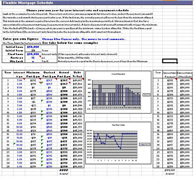The width and height of the screenshot is (194, 185).
Task: Select year 13 minimum payment $299
Action: coord(33,123)
